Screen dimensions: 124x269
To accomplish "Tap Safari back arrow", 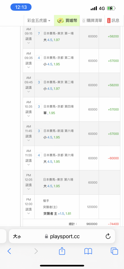I will [9, 251].
